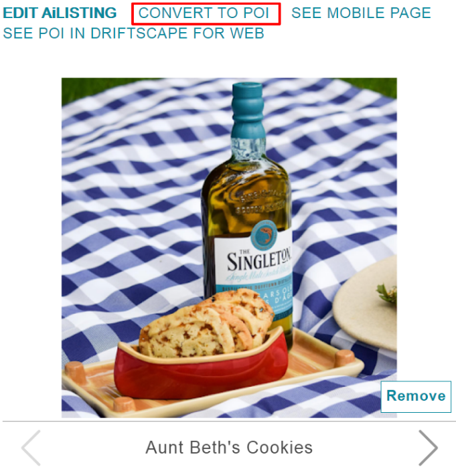Edit this AiListing entry

(x=60, y=13)
